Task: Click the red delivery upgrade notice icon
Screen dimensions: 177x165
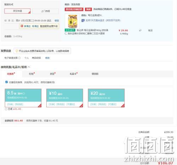Action: point(22,26)
